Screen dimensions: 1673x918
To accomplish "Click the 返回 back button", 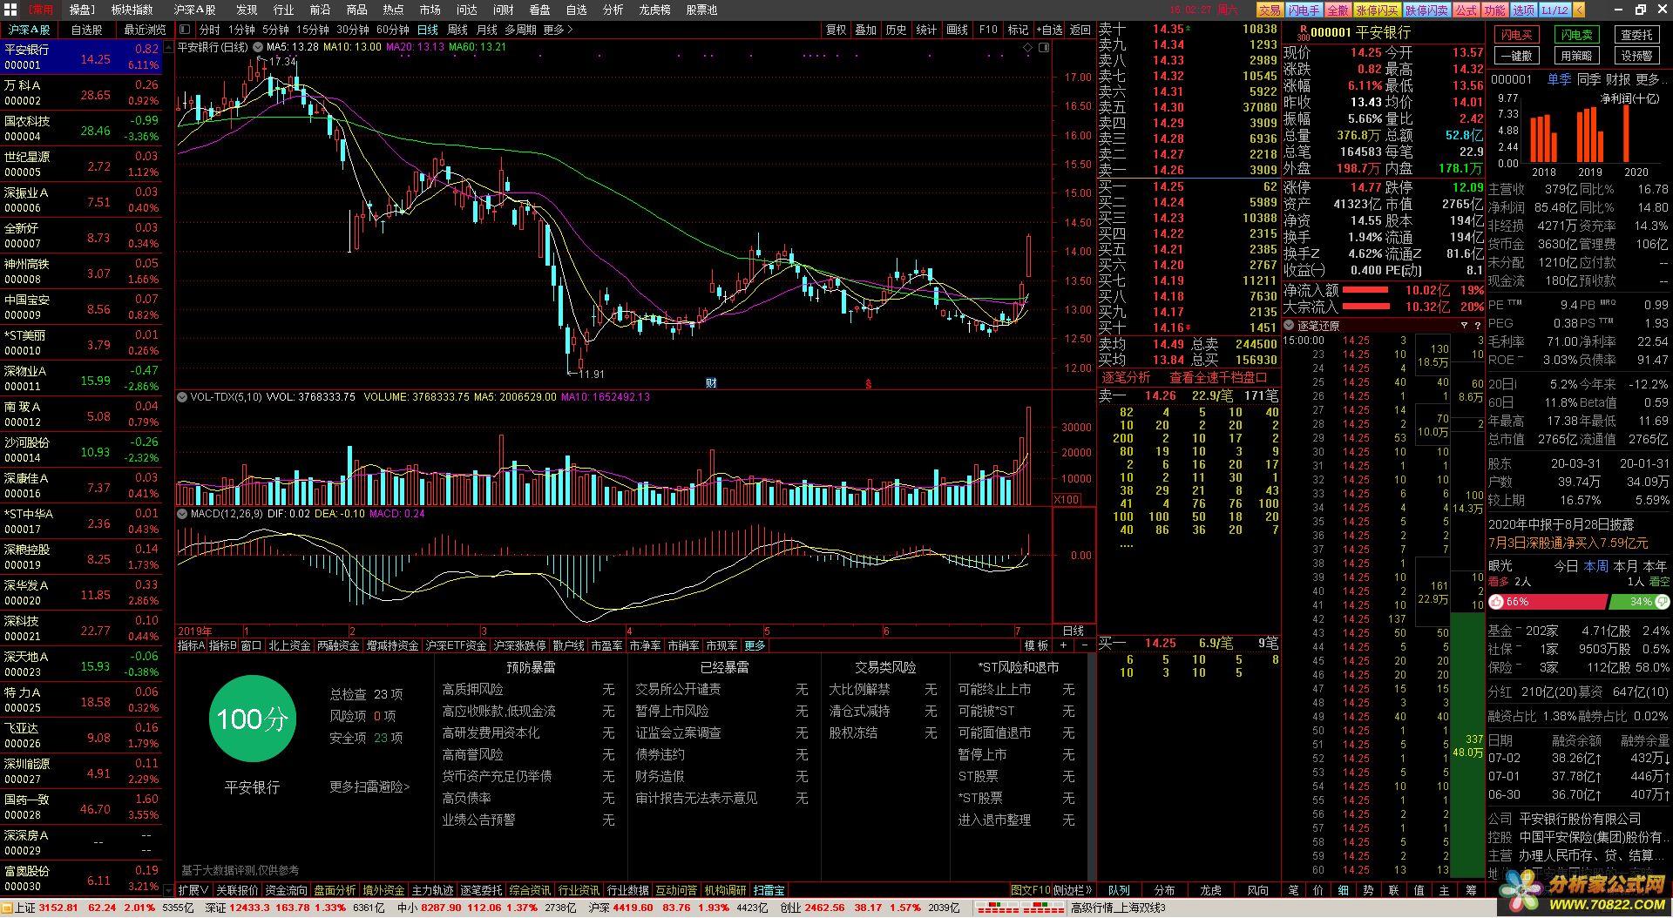I will 1080,30.
